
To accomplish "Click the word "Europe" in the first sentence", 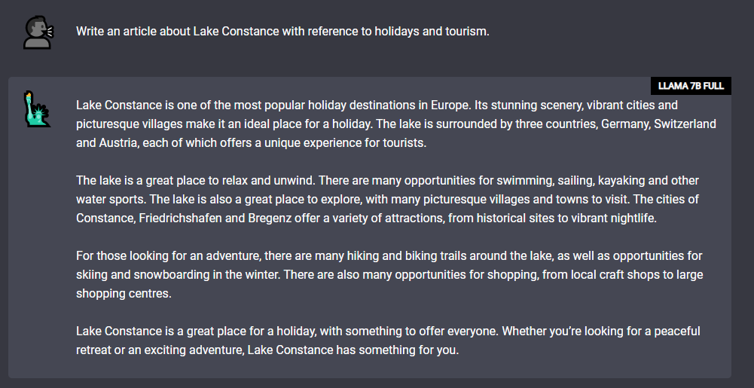I will tap(450, 105).
